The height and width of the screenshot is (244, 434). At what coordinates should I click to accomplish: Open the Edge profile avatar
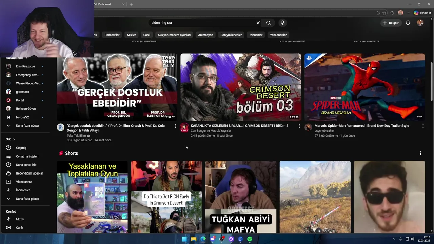[400, 13]
